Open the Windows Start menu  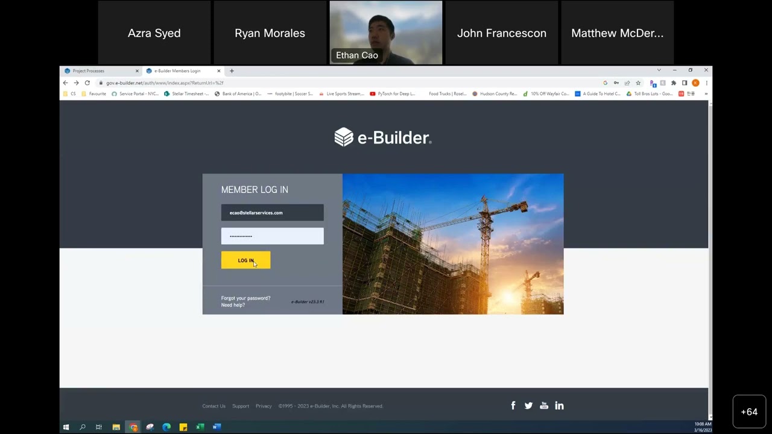(66, 427)
